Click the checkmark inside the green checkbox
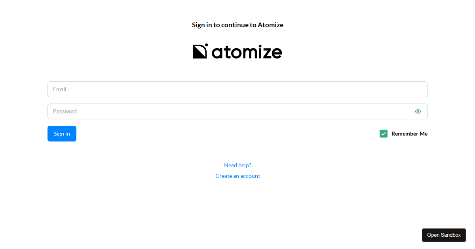 (x=383, y=134)
